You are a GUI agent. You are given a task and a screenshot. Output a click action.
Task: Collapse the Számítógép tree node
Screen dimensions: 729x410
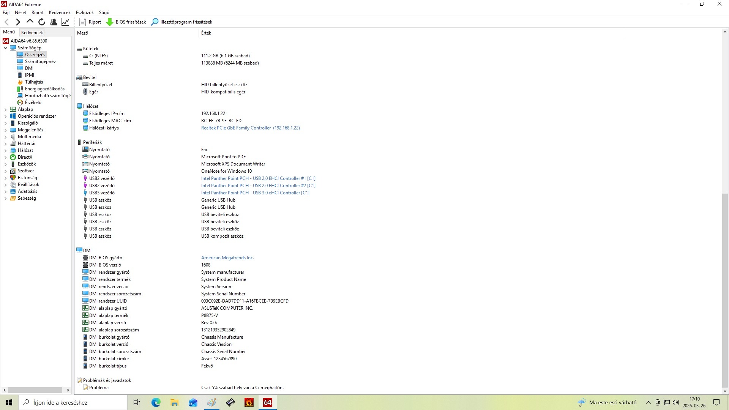(x=5, y=48)
